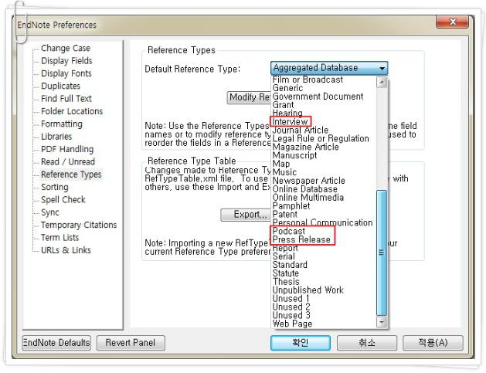Open the Change Case preferences
This screenshot has height=373, width=486.
point(66,48)
